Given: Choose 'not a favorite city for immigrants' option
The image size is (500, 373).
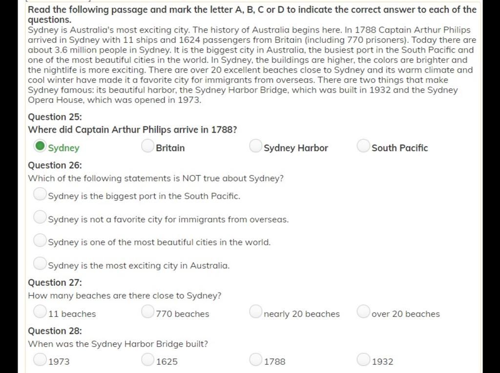Looking at the screenshot, I should (40, 217).
